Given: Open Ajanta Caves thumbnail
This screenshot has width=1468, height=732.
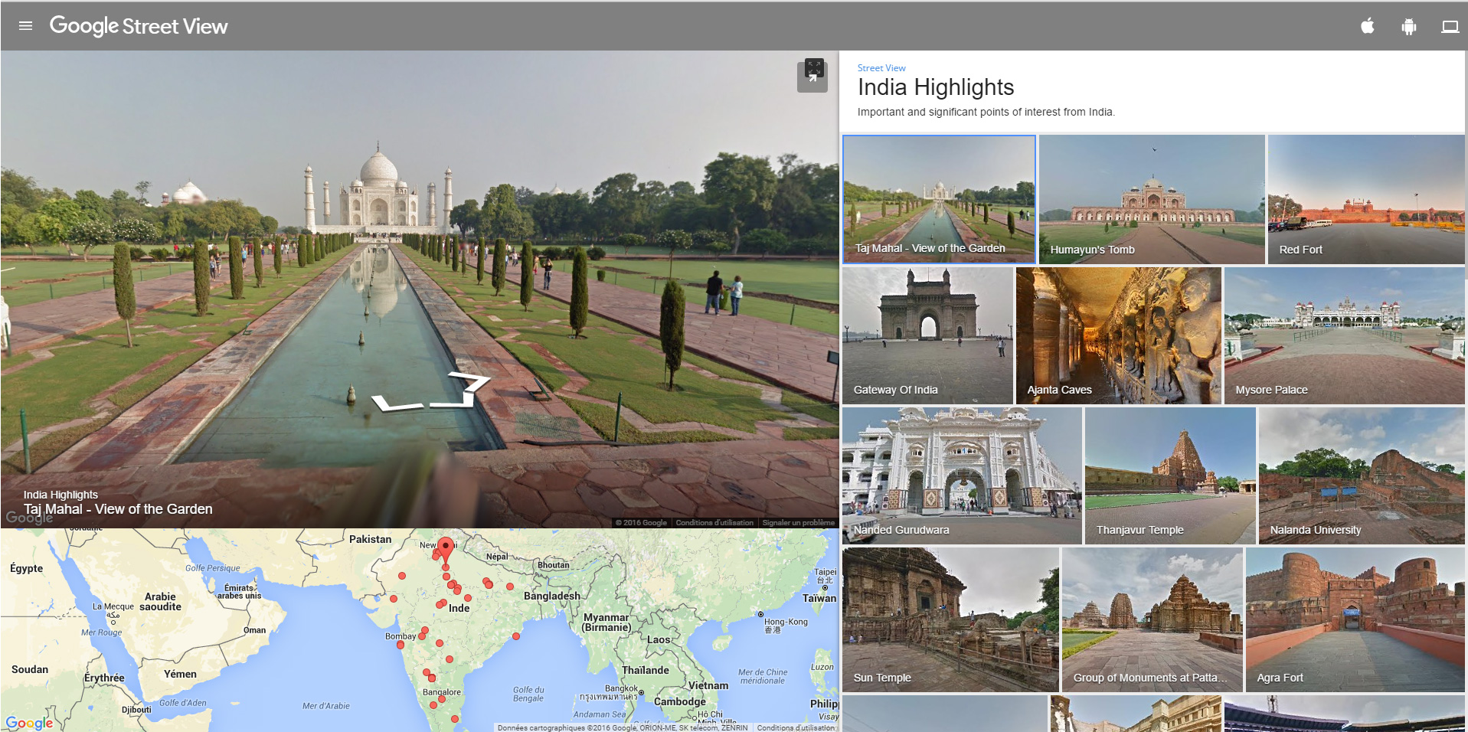Looking at the screenshot, I should (1118, 335).
